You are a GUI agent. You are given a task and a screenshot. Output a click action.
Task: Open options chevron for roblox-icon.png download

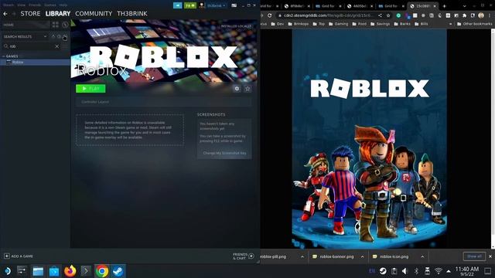422,256
